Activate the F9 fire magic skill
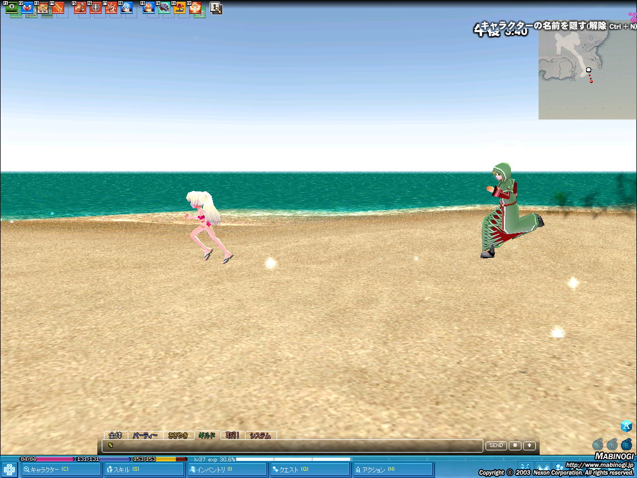The height and width of the screenshot is (478, 637). 148,8
